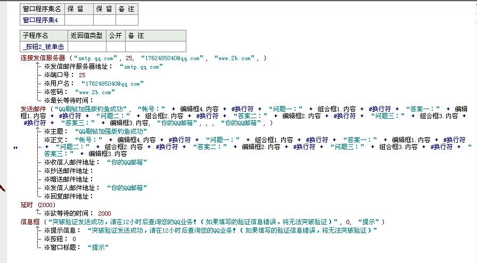The image size is (477, 263).
Task: Click the _按钮2_被单击 subroutine name cell
Action: click(x=44, y=47)
